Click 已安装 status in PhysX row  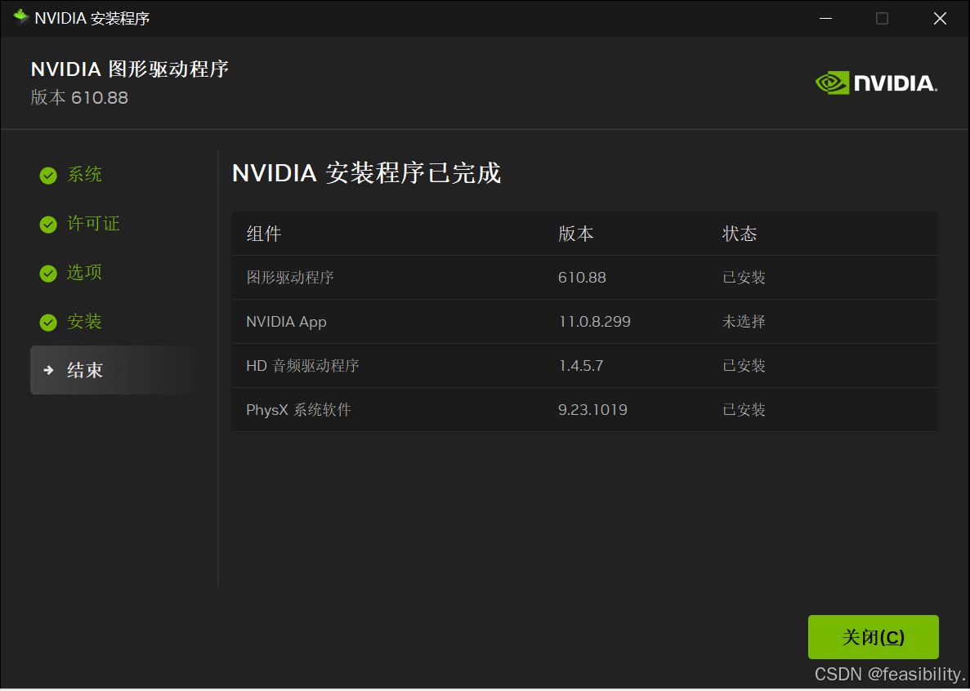tap(744, 410)
